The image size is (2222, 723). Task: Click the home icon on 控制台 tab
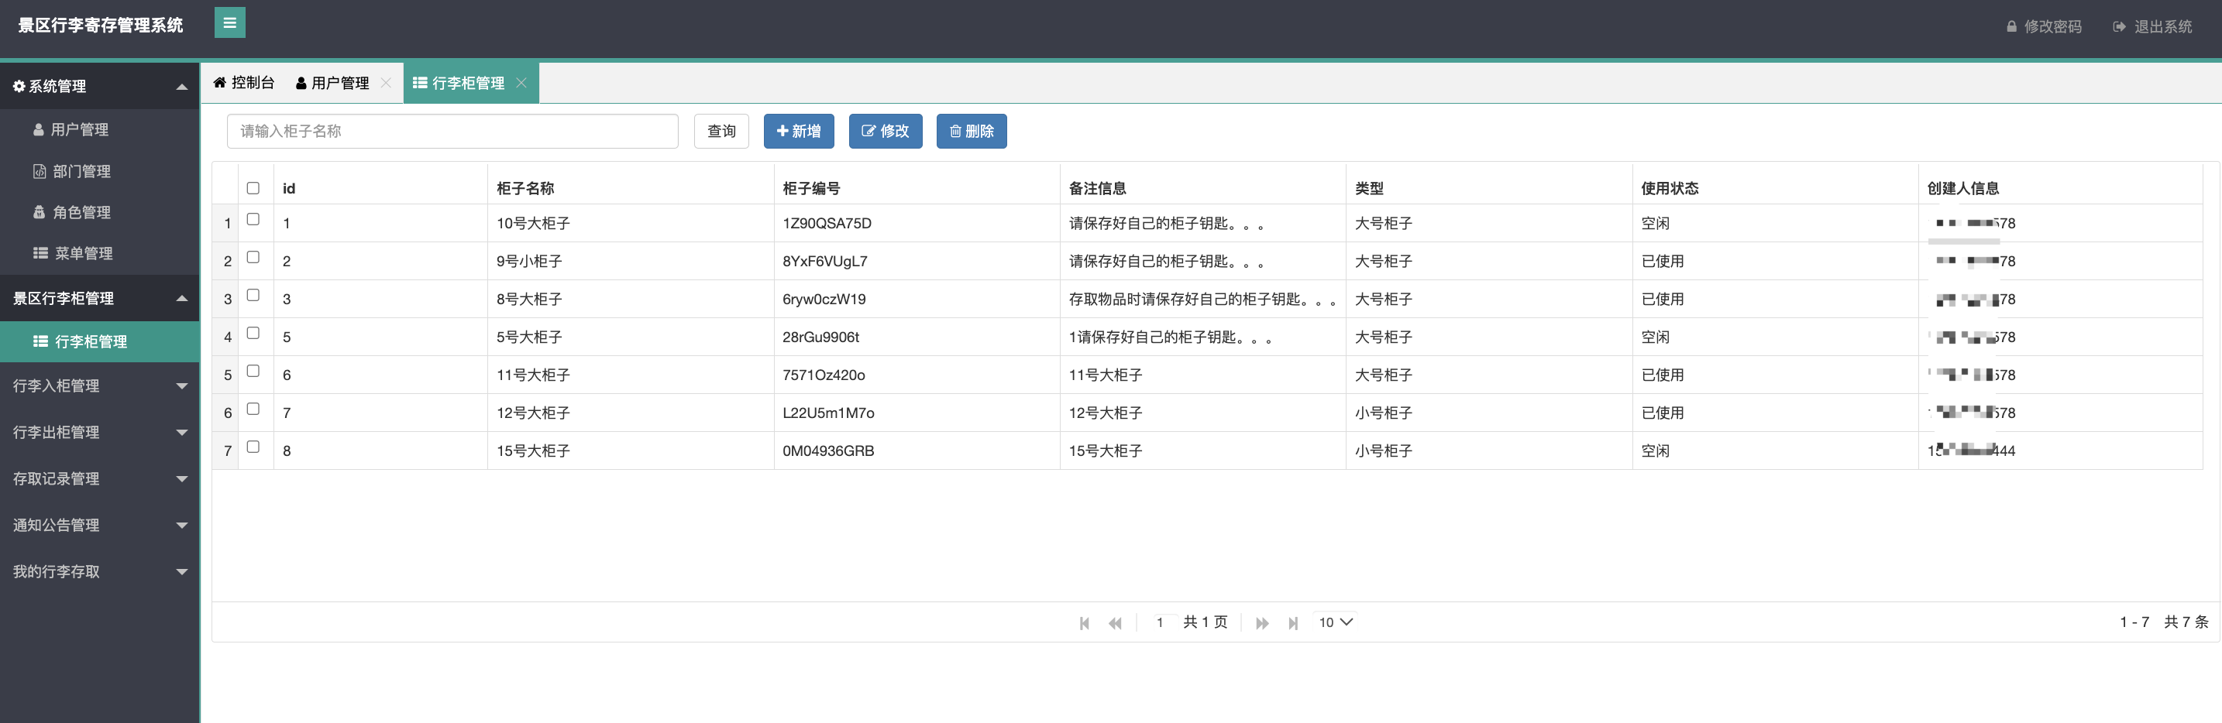pos(220,83)
